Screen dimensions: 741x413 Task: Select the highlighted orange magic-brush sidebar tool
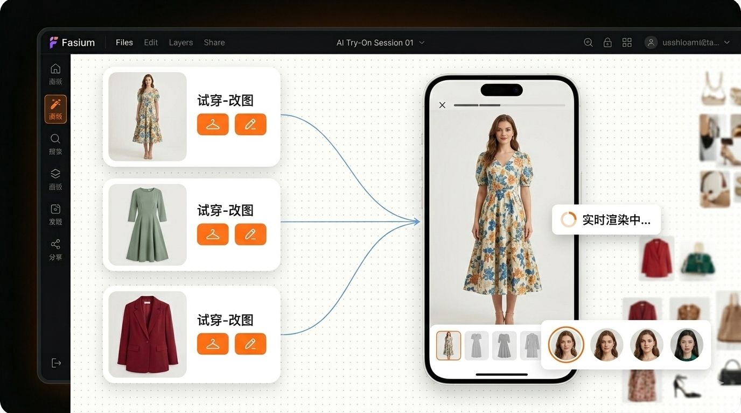(55, 109)
